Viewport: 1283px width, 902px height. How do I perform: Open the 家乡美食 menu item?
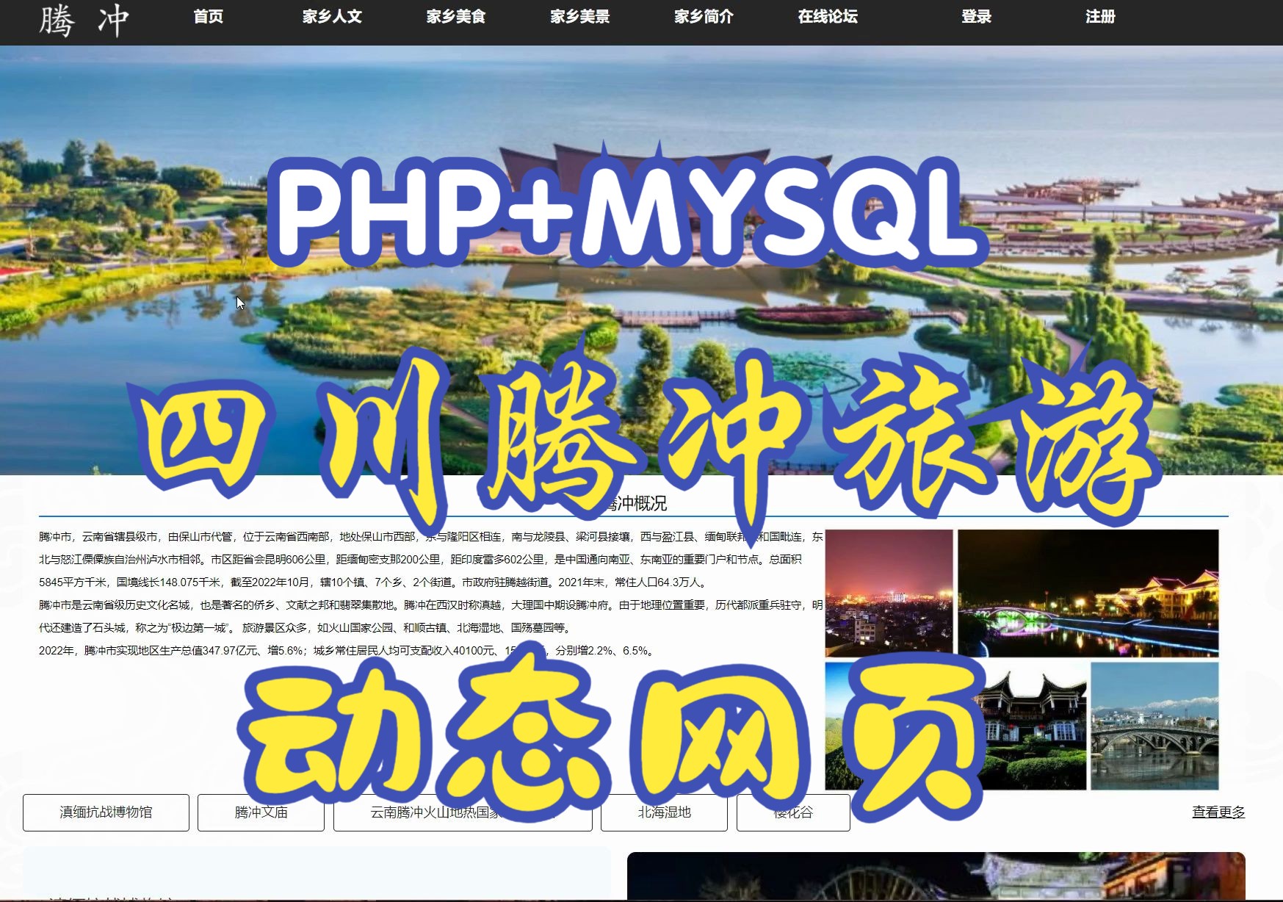click(456, 16)
